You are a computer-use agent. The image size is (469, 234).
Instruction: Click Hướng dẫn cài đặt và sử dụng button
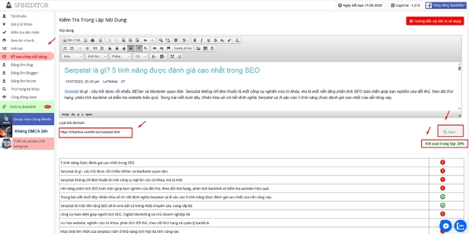tap(435, 21)
